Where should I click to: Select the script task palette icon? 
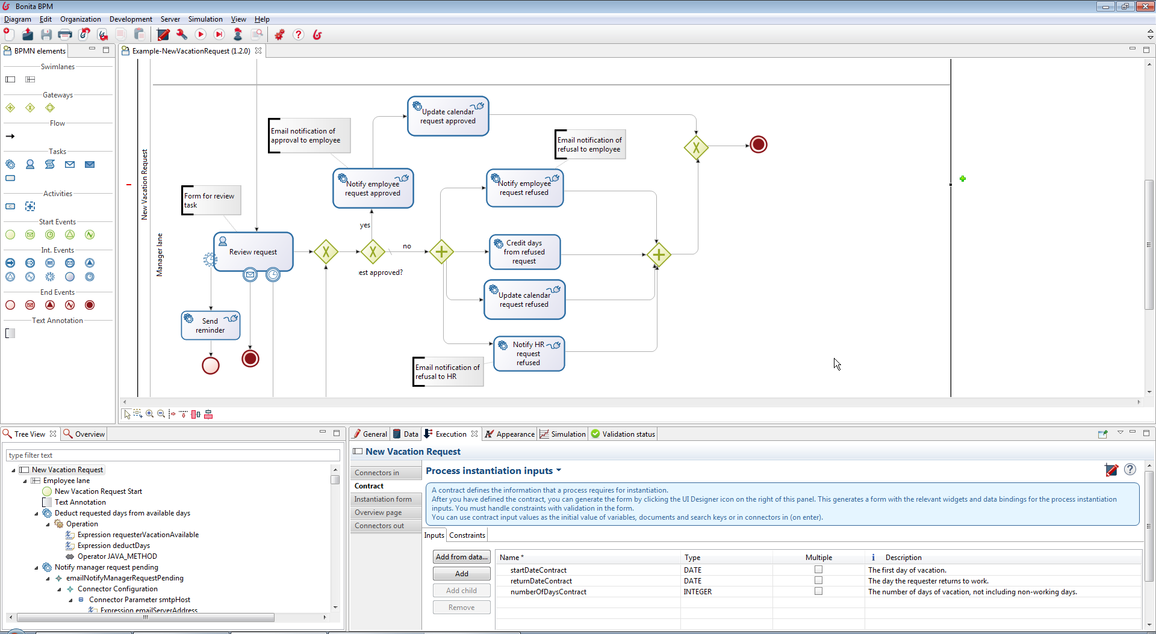(x=50, y=164)
